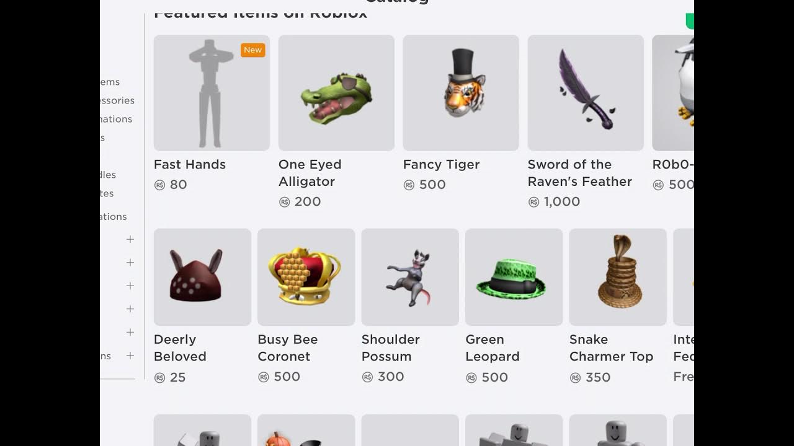Viewport: 794px width, 446px height.
Task: Select the Animations category in sidebar
Action: 116,119
